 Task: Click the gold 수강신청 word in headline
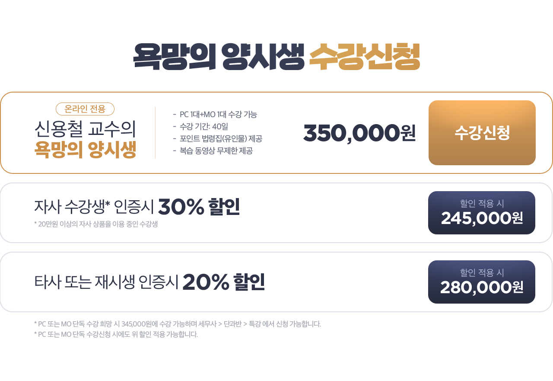tap(365, 57)
